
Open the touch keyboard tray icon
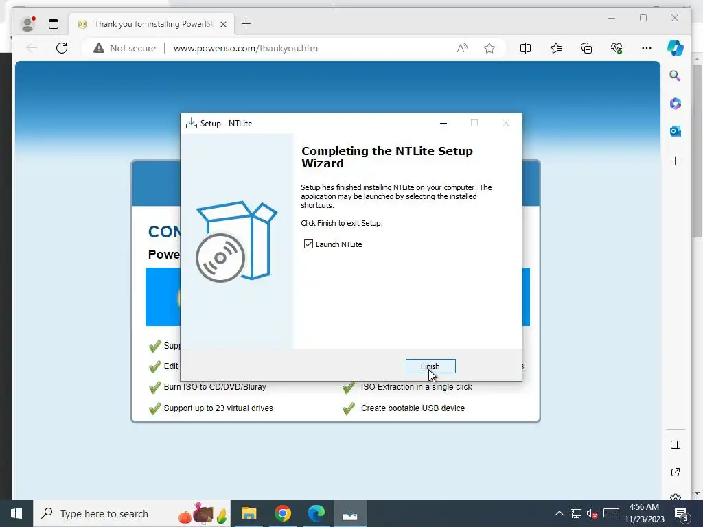point(611,513)
